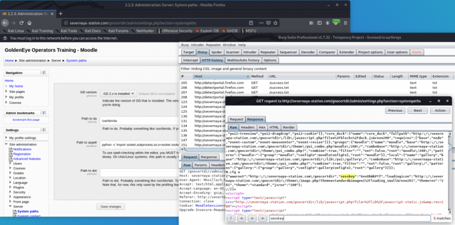
Task: Switch to Target tab in Burp
Action: click(188, 52)
